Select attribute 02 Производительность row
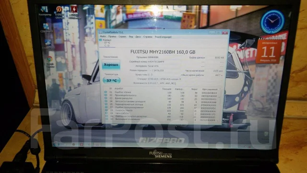The height and width of the screenshot is (173, 307). point(161,96)
